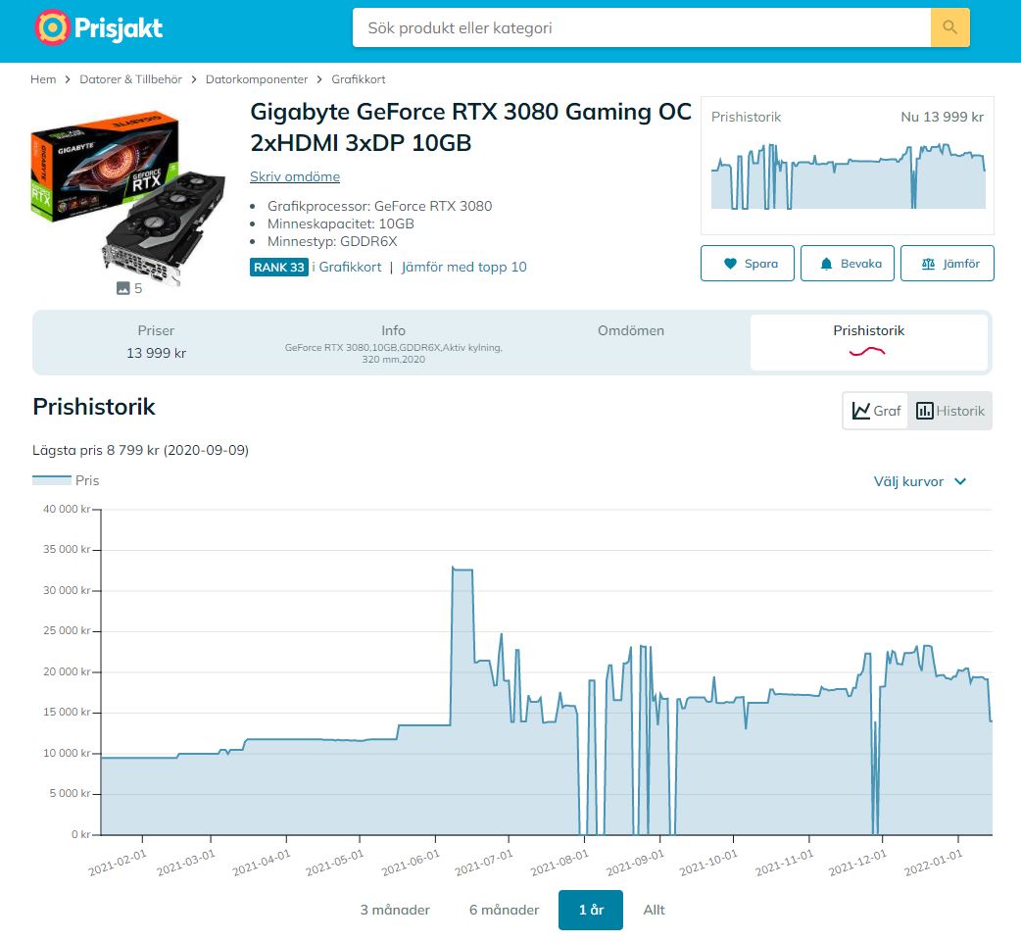
Task: Compare product using Jämför scales button
Action: point(947,264)
